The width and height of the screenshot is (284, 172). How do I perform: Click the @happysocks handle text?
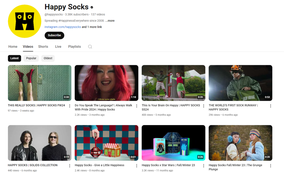point(54,14)
